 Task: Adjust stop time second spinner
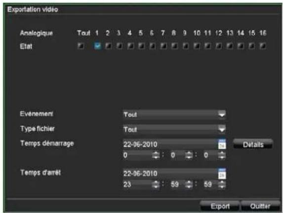(222, 184)
